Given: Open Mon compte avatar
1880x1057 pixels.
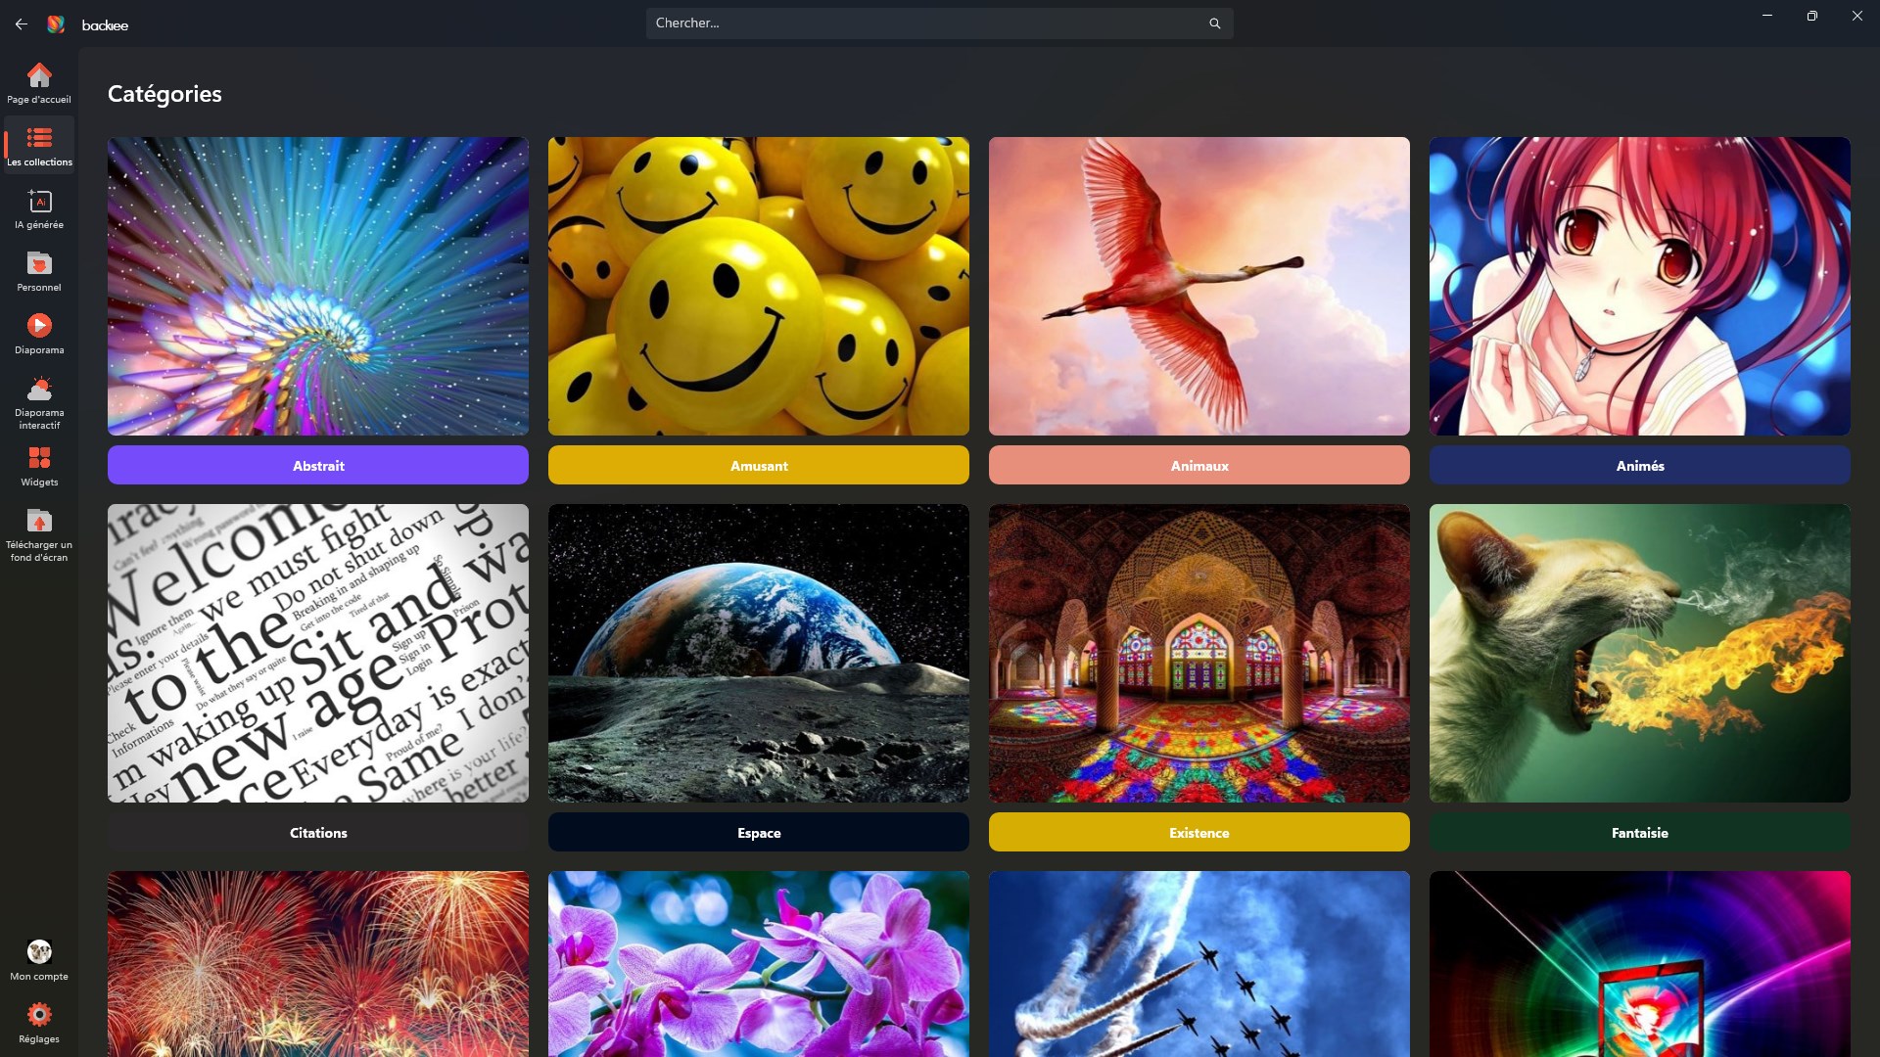Looking at the screenshot, I should tap(39, 952).
